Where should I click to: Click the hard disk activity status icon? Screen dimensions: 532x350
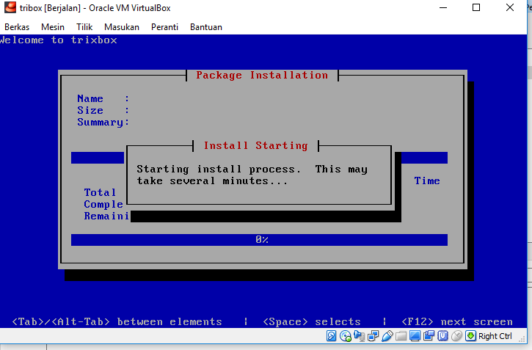click(x=331, y=336)
